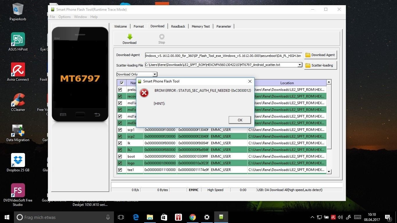Click the Cortana search box
The height and width of the screenshot is (223, 397).
[x=64, y=217]
